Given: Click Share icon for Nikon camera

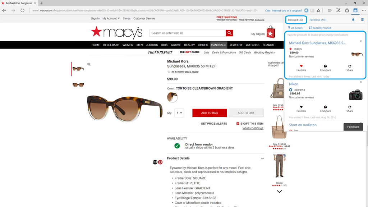Looking at the screenshot, I should [x=350, y=107].
